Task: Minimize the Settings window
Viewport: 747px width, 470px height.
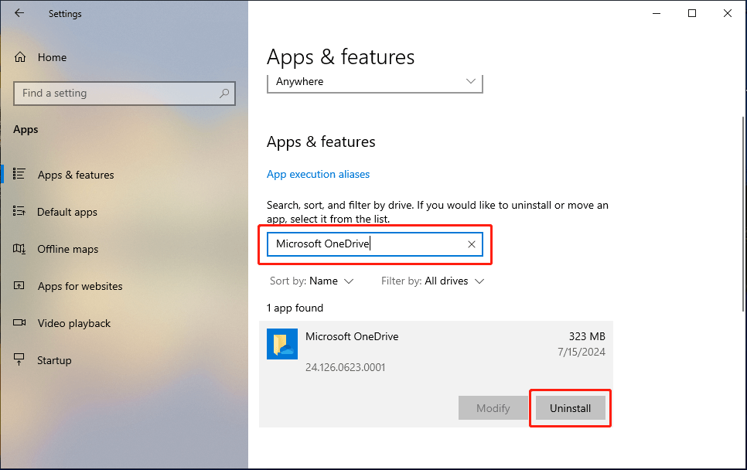Action: [x=657, y=13]
